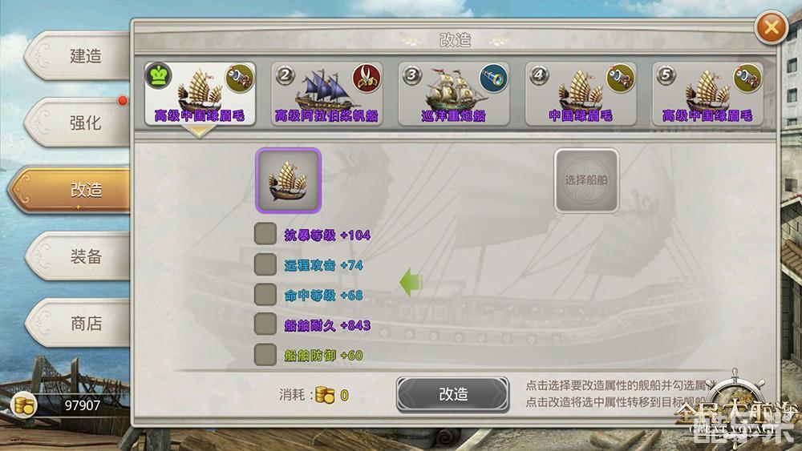Click the crossed swords icon on 高级阿拉伯桨帆船

pyautogui.click(x=367, y=79)
